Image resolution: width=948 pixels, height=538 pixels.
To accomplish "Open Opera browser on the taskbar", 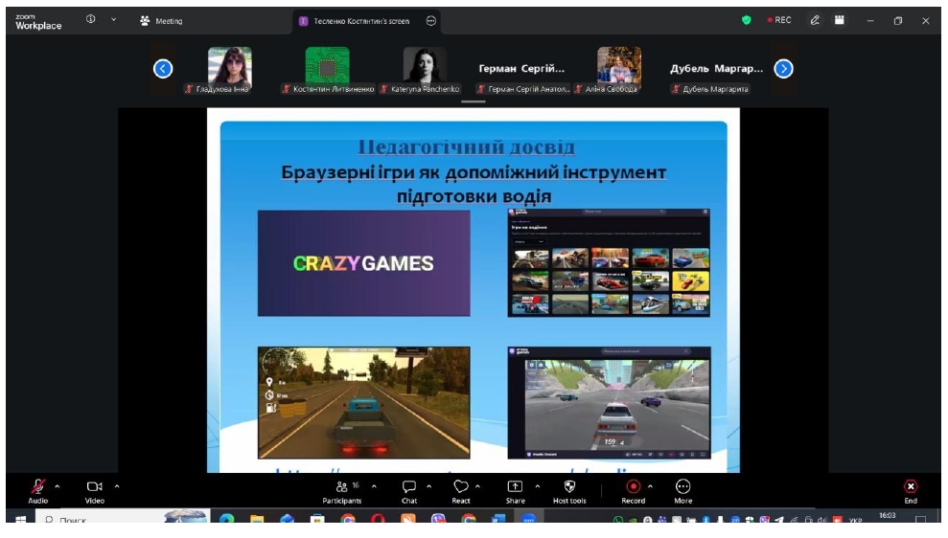I will pos(378,519).
